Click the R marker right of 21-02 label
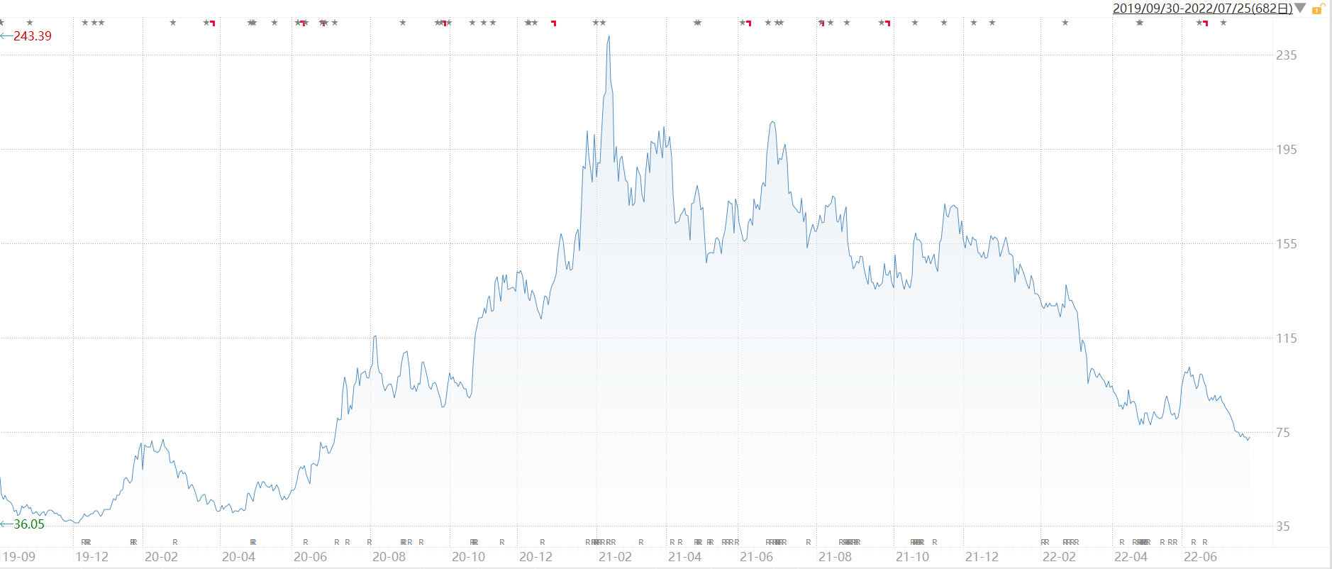This screenshot has width=1332, height=569. point(641,542)
